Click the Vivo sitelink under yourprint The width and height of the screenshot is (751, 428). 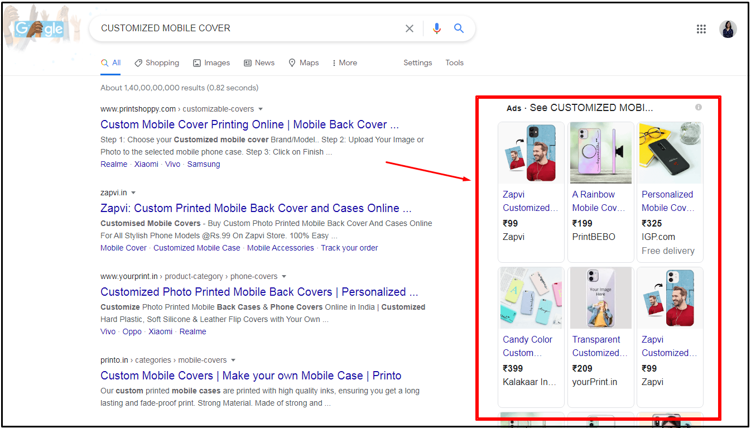pos(108,331)
